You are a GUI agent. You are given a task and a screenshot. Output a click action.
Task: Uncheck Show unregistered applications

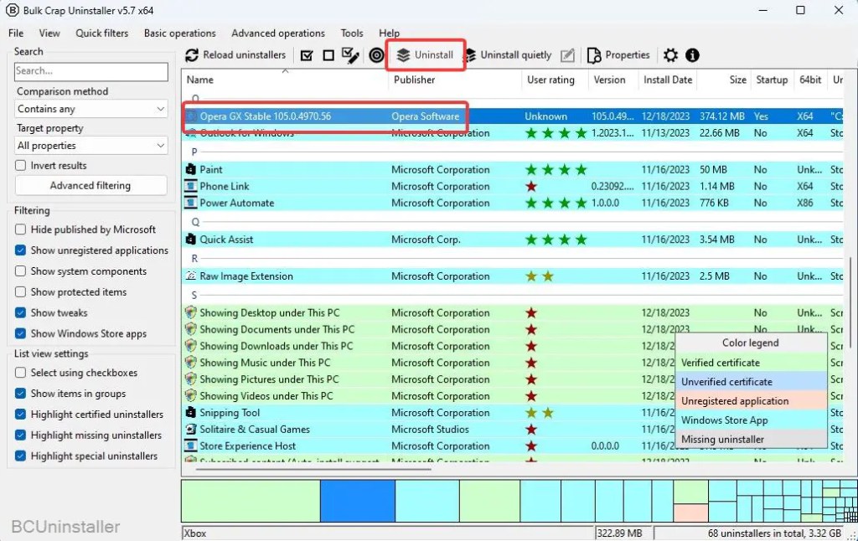click(x=21, y=250)
